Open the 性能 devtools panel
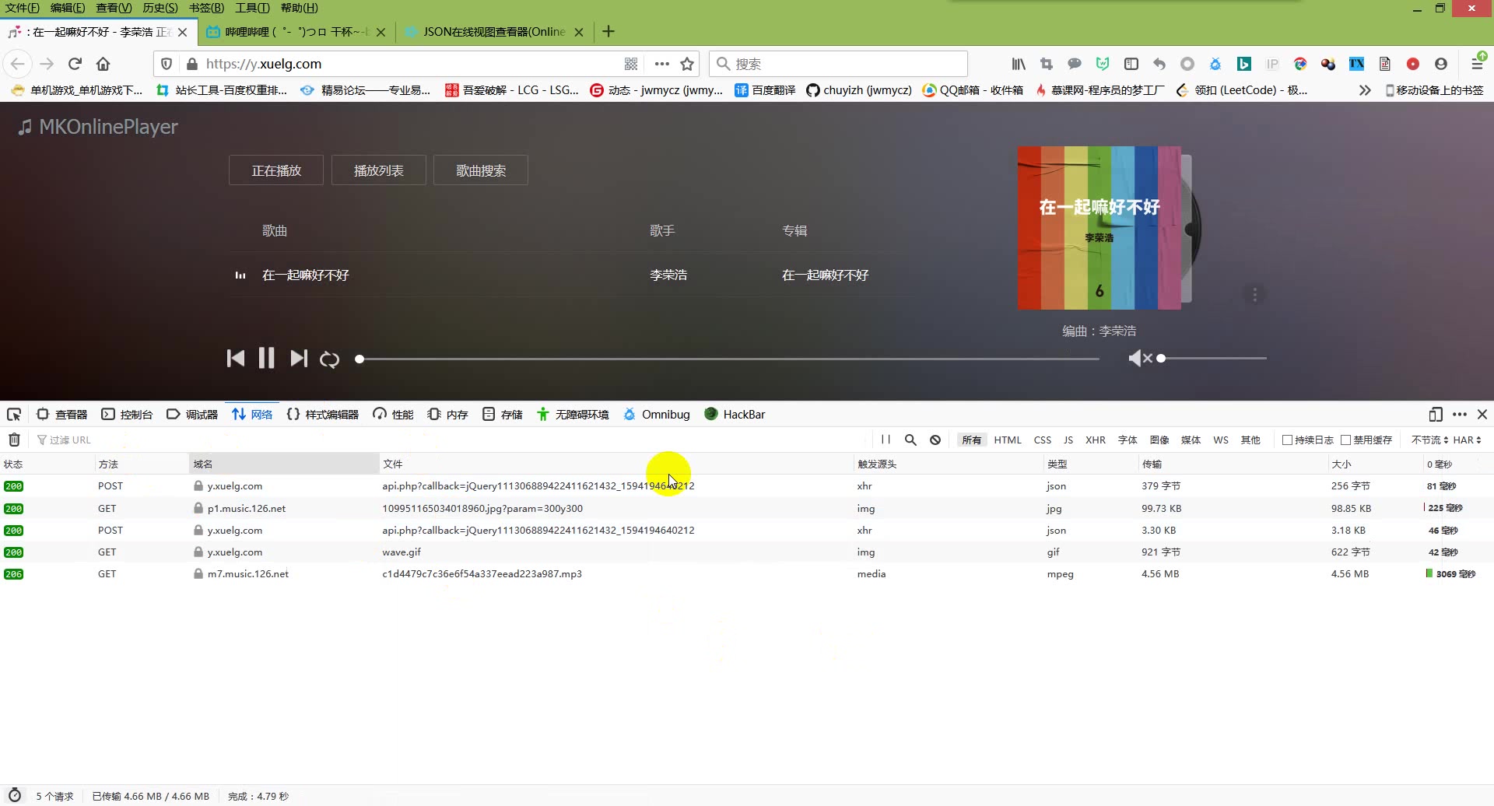The height and width of the screenshot is (806, 1494). pos(393,414)
